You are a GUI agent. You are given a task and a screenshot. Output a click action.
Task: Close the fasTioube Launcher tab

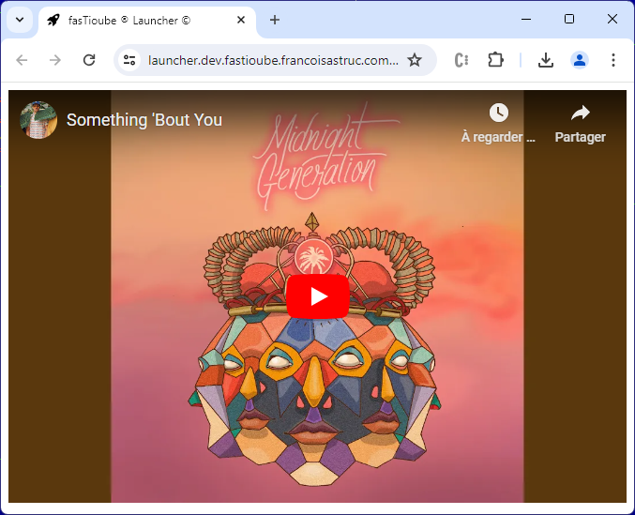(241, 20)
